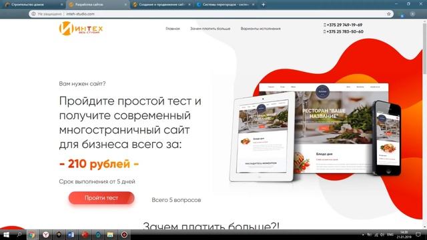Screen dimensions: 427x240
Task: Close the Разработка сайтов tab
Action: (125, 5)
